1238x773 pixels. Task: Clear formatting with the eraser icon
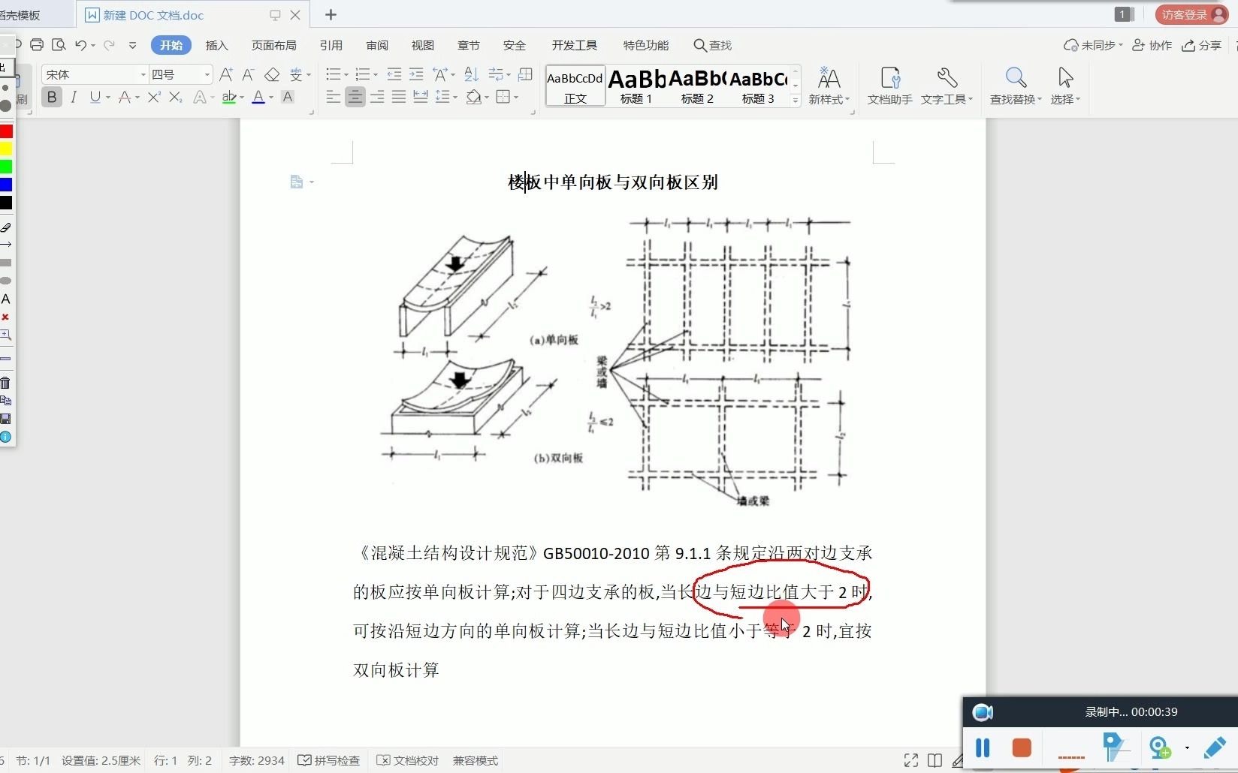point(272,74)
